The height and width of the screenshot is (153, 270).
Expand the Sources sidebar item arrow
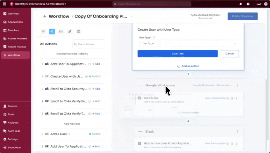coord(27,106)
